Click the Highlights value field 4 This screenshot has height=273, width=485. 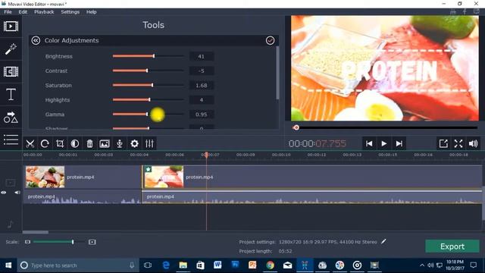click(202, 100)
